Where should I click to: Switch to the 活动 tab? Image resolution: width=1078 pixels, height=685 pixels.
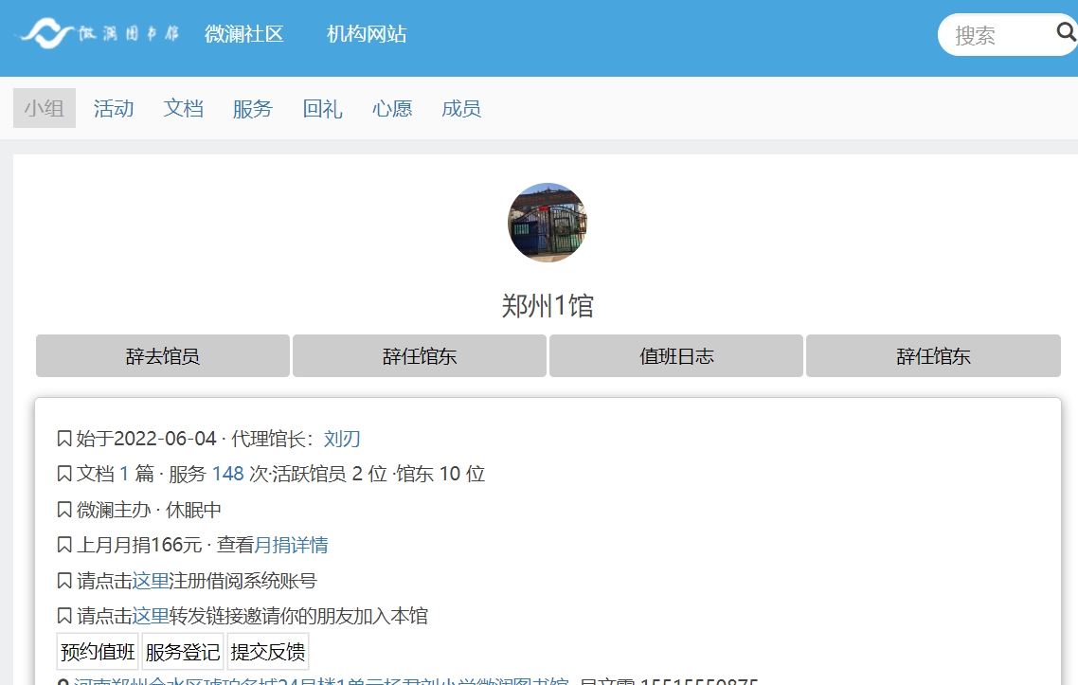tap(114, 108)
